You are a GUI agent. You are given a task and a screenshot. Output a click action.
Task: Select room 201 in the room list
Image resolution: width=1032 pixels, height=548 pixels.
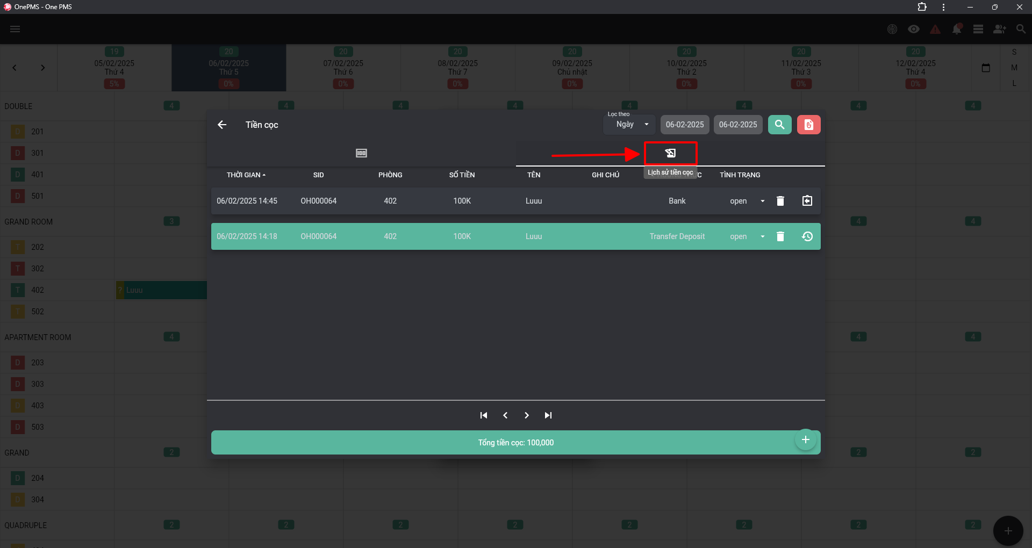pos(37,132)
